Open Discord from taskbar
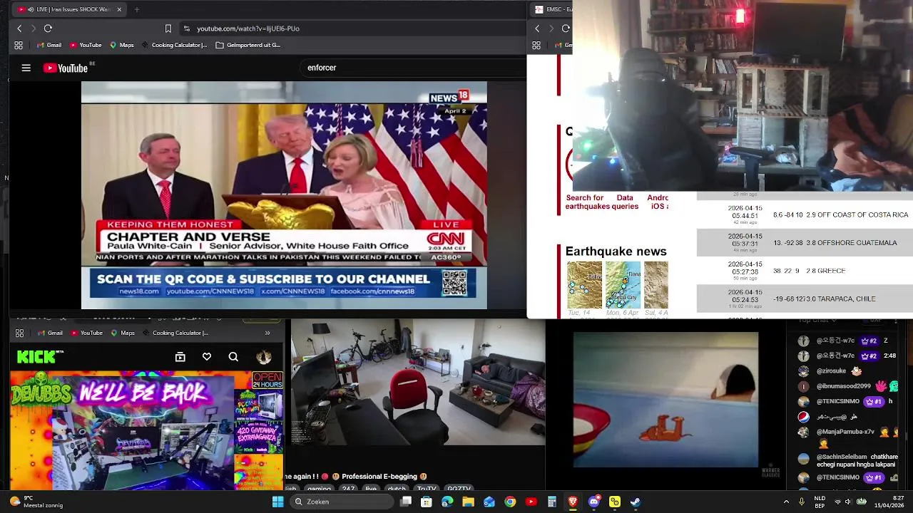The height and width of the screenshot is (513, 913). click(x=593, y=502)
